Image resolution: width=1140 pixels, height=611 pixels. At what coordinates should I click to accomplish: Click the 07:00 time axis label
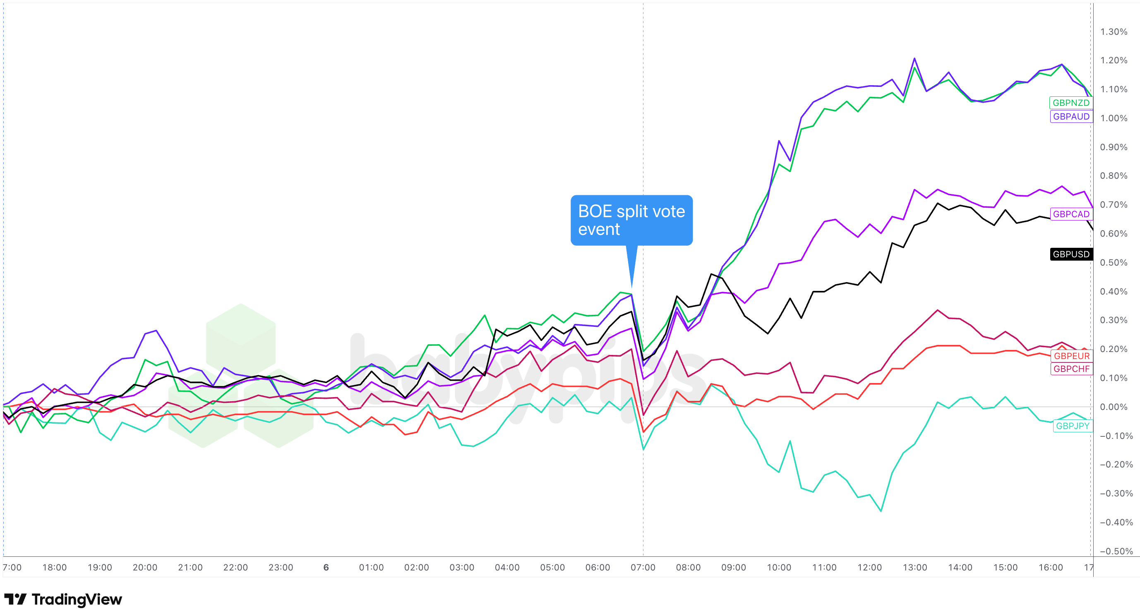point(643,567)
